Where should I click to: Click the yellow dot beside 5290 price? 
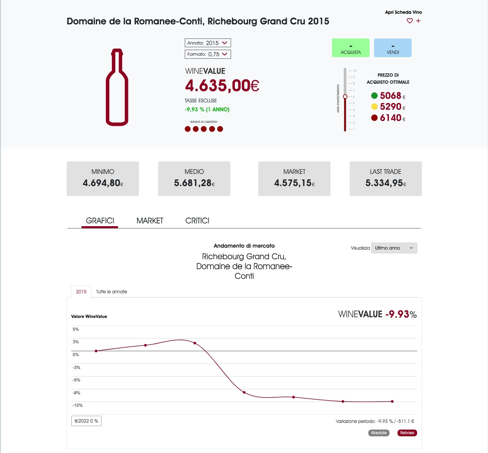point(374,107)
